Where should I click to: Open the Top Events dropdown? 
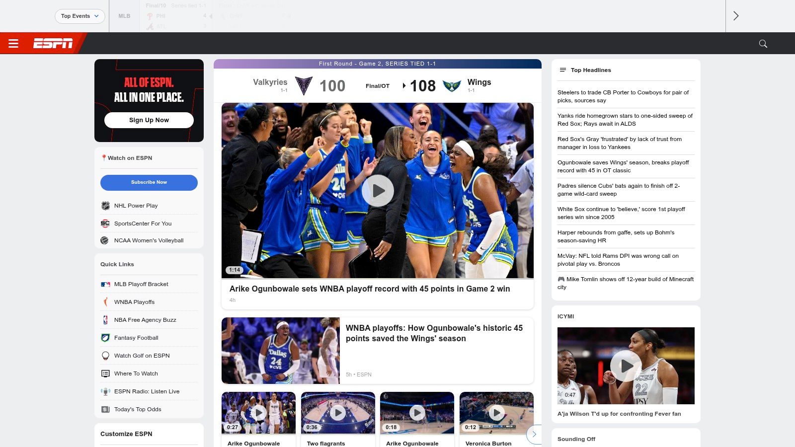click(x=80, y=16)
